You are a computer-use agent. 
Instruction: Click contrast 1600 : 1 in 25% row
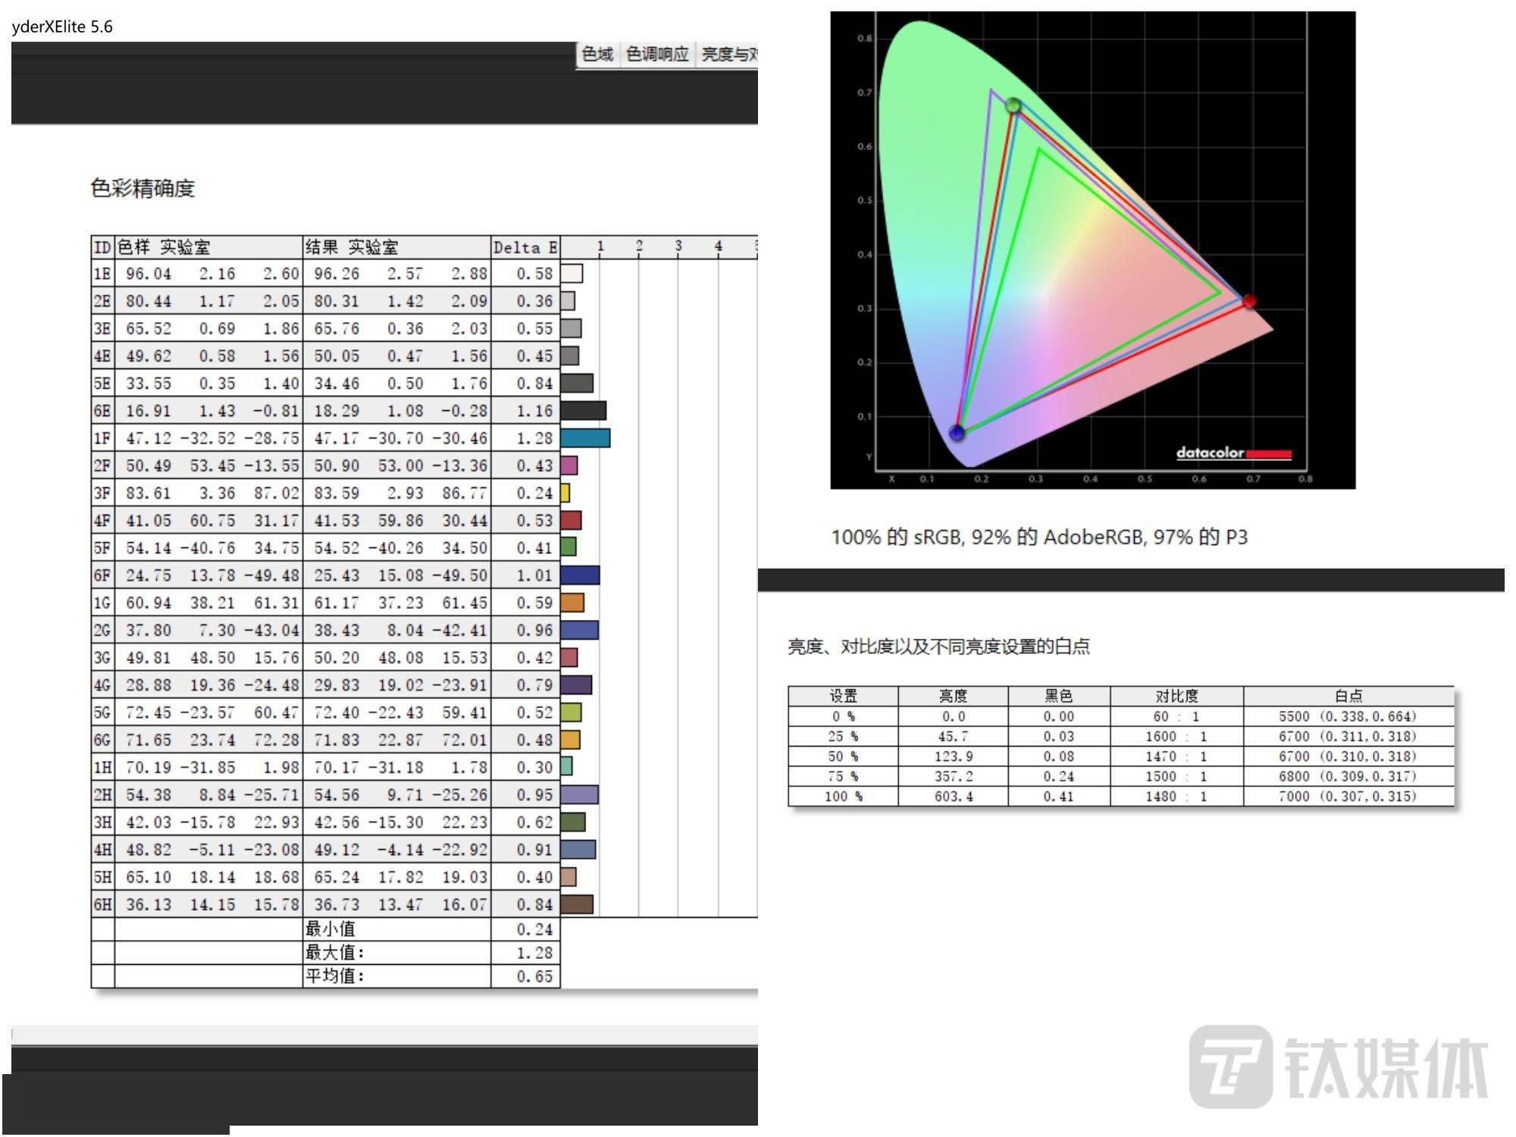tap(1176, 736)
